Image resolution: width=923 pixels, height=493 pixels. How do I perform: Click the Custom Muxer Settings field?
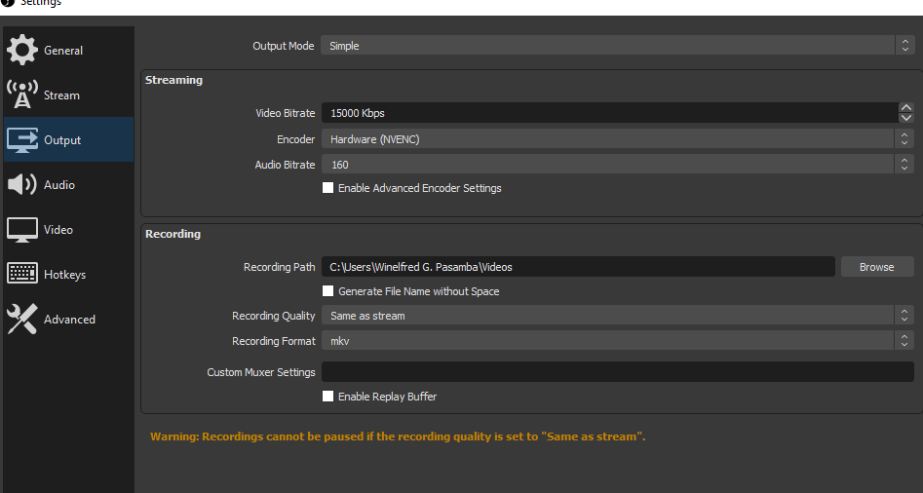618,372
